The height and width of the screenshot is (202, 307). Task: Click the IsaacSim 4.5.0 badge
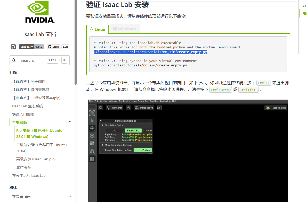coord(31,47)
